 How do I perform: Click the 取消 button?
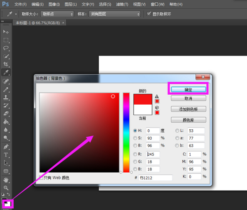[189, 98]
